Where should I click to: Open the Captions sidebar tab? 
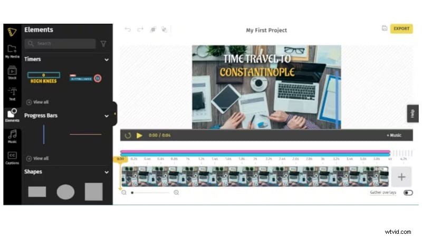12,157
